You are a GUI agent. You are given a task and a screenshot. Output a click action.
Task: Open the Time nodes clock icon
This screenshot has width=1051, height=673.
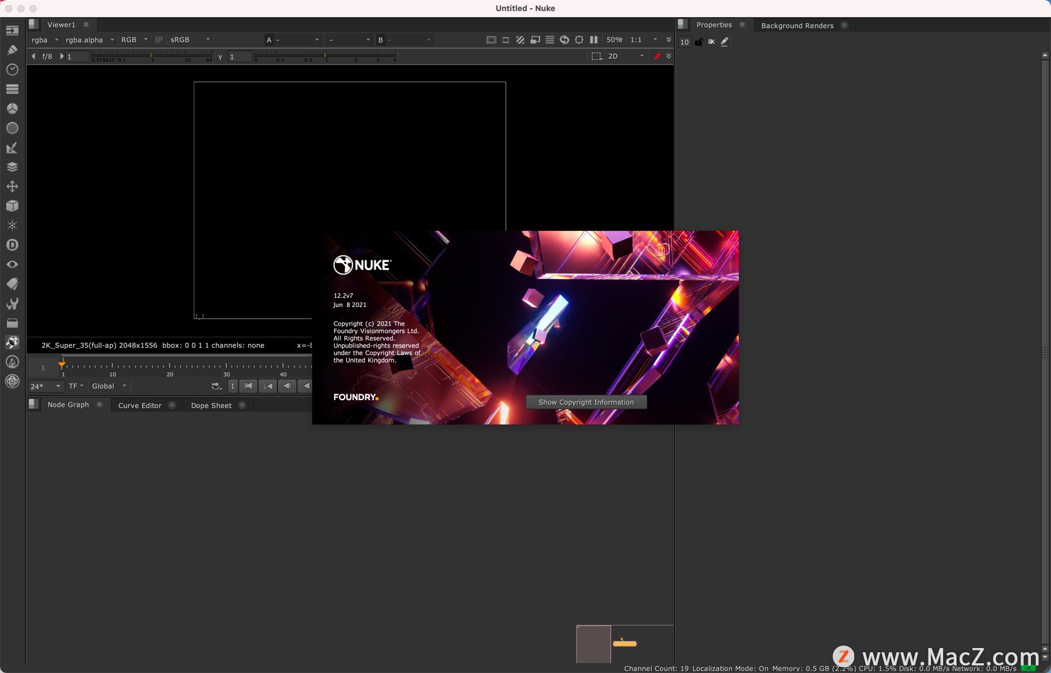point(12,69)
